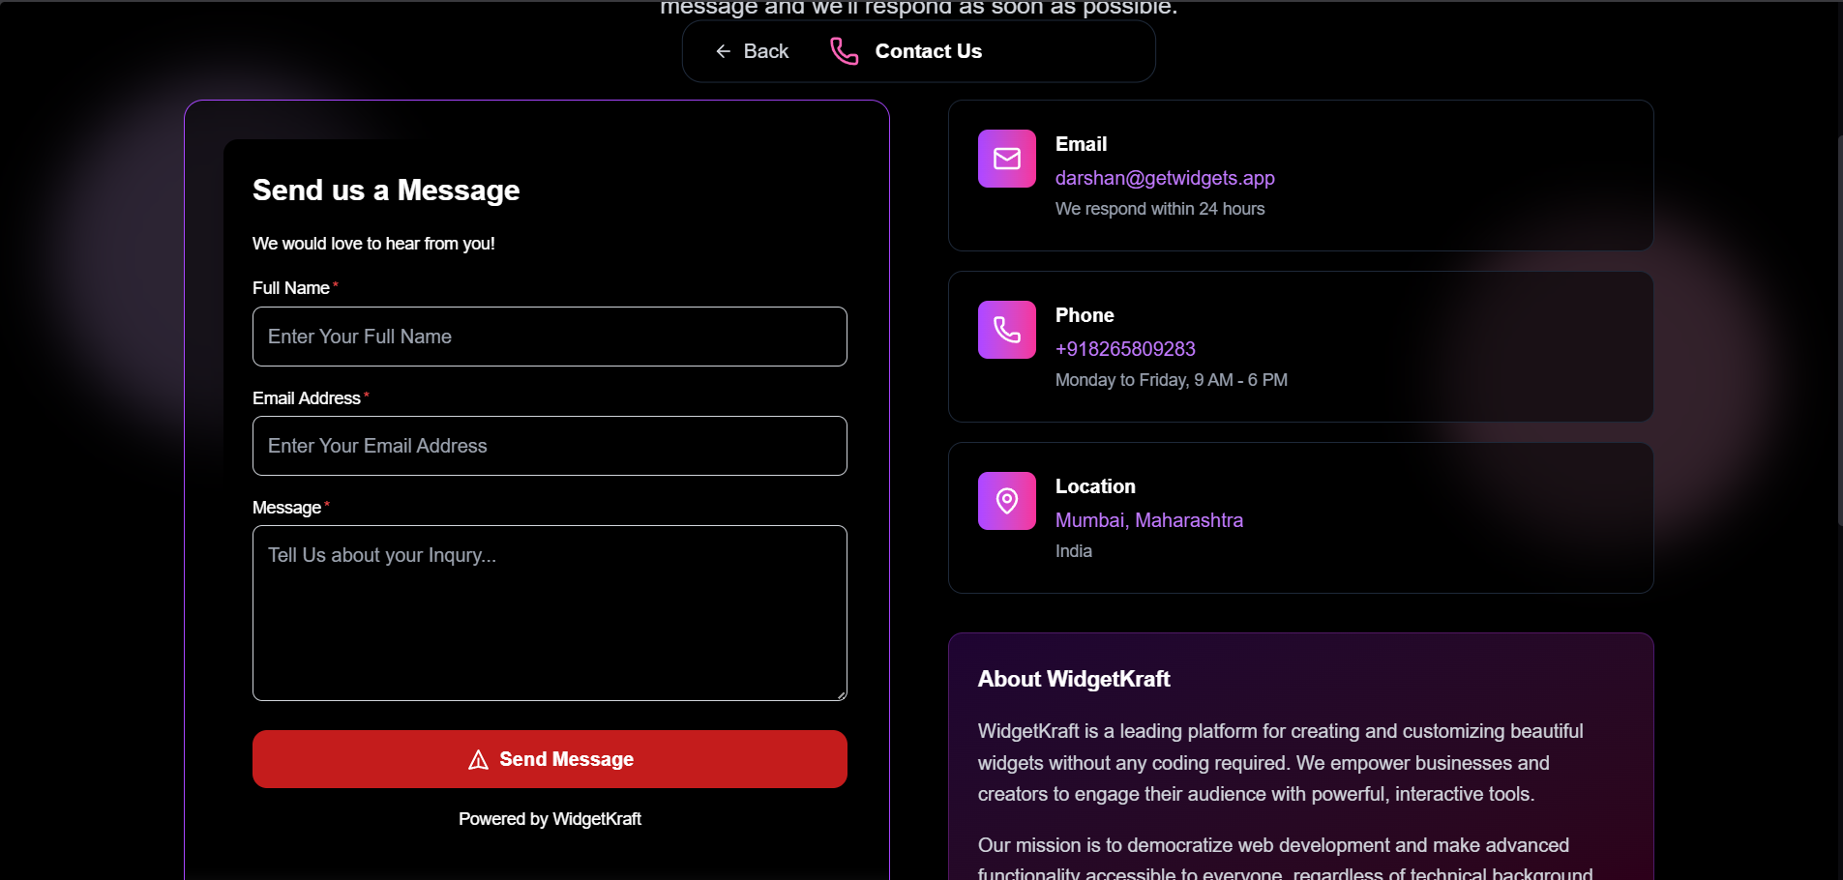Click the Email info card
This screenshot has height=880, width=1843.
click(1300, 176)
